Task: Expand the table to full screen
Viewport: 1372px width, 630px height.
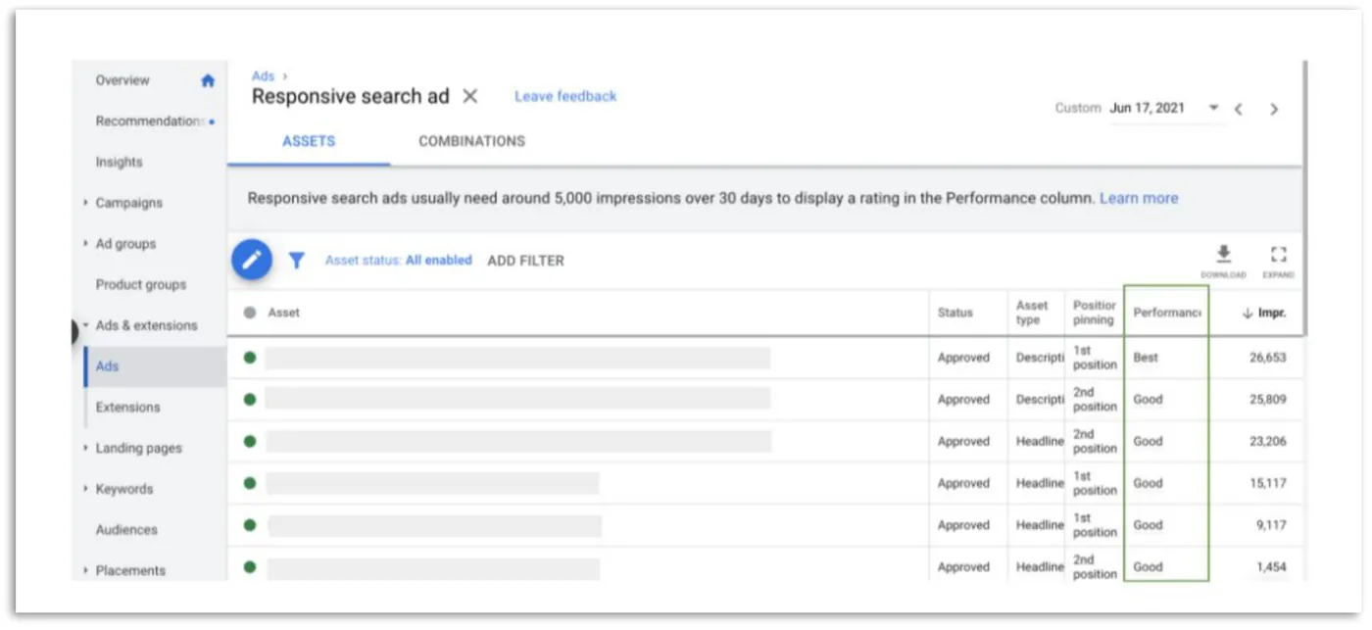Action: (1278, 260)
